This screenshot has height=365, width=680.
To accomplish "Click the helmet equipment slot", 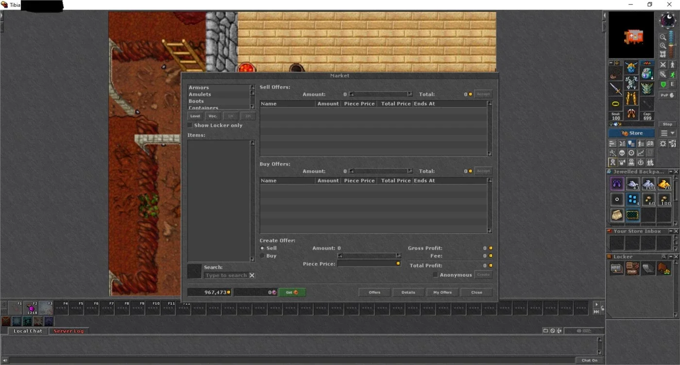I will (x=631, y=67).
